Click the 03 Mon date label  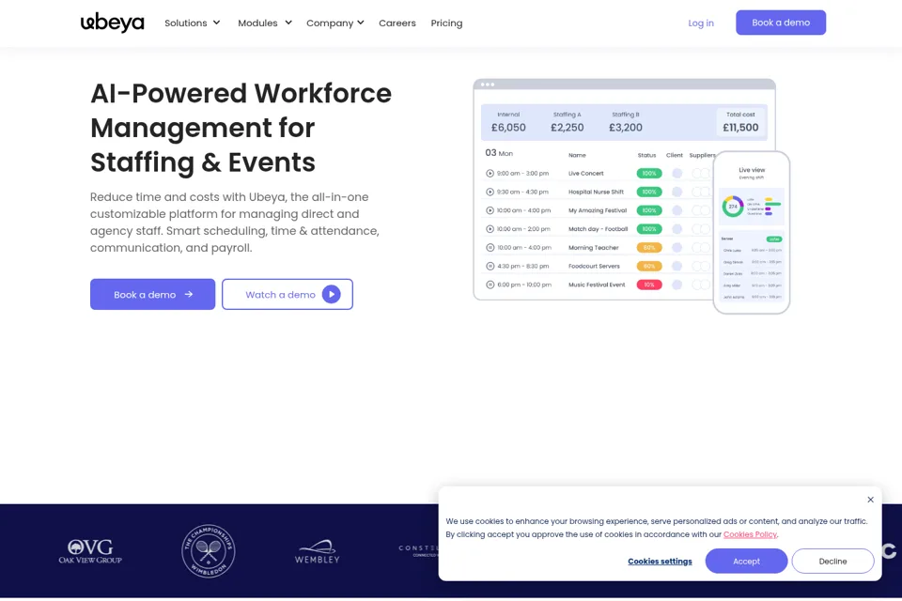pos(499,153)
